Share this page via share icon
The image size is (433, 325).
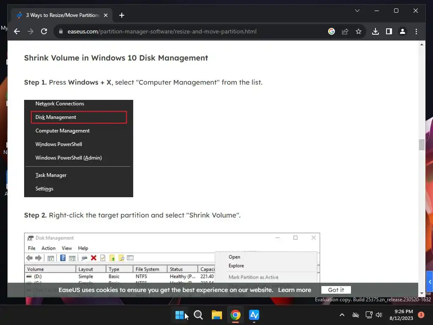pyautogui.click(x=345, y=31)
